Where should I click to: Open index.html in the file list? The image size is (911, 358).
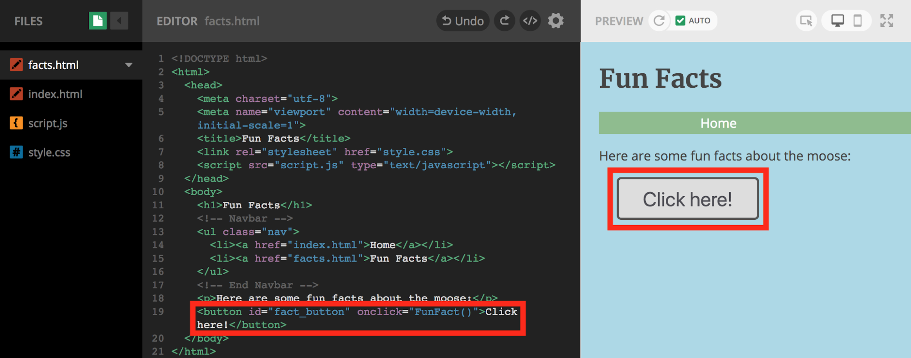coord(55,94)
